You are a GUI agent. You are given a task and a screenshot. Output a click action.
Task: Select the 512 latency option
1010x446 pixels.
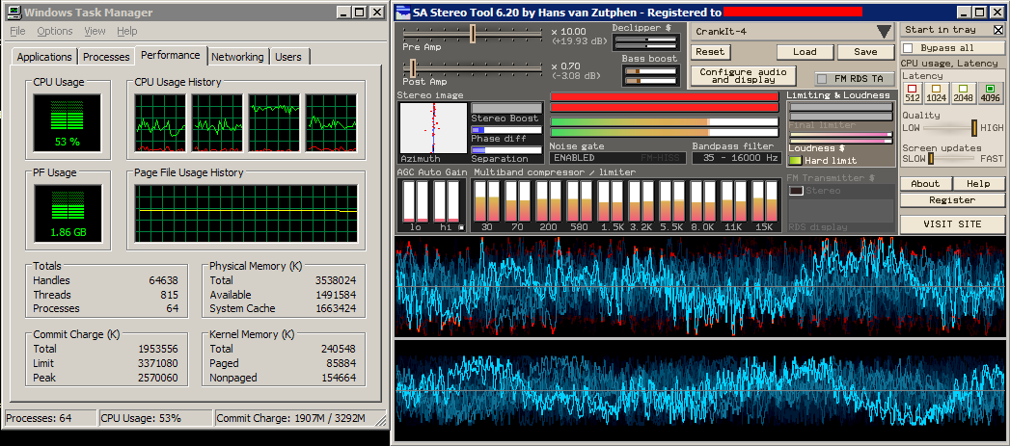913,93
